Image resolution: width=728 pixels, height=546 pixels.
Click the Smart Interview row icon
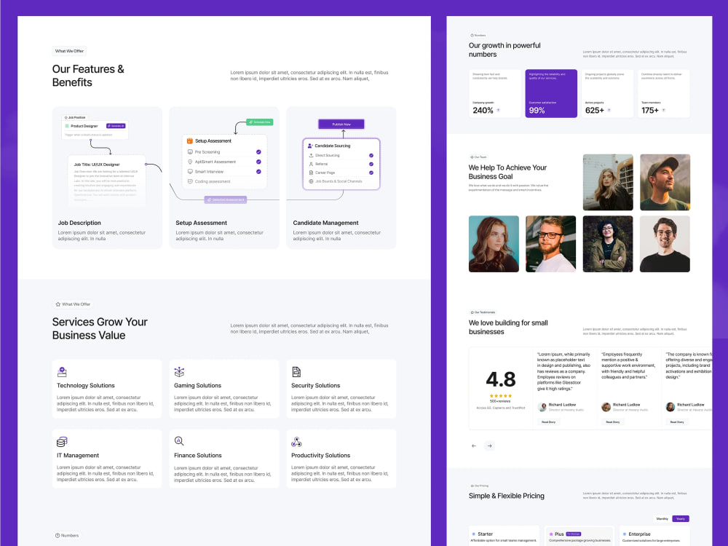click(x=190, y=171)
